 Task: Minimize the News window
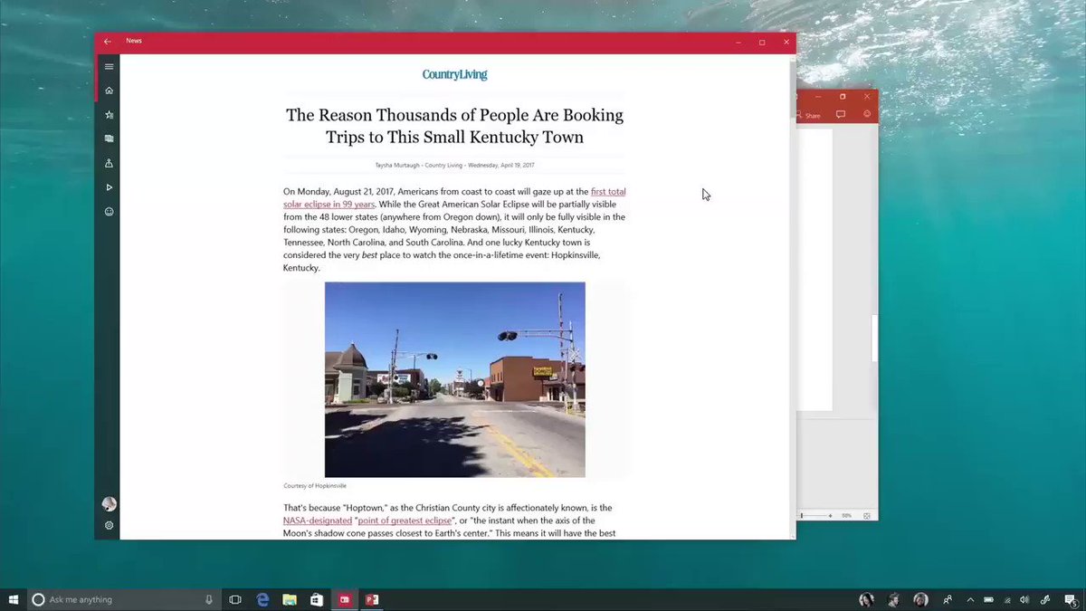pos(738,42)
